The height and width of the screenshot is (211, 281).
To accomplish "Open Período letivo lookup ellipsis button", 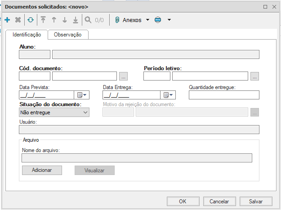I will point(255,76).
